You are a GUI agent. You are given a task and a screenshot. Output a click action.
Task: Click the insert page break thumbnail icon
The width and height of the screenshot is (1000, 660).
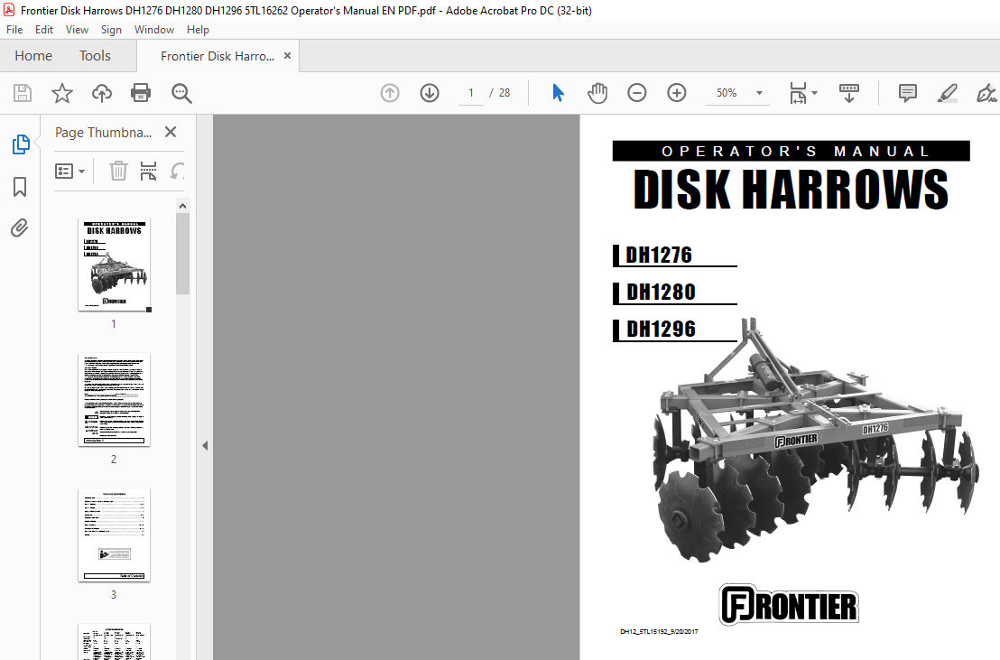tap(148, 171)
